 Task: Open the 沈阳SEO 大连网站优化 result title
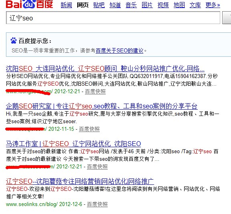105,68
